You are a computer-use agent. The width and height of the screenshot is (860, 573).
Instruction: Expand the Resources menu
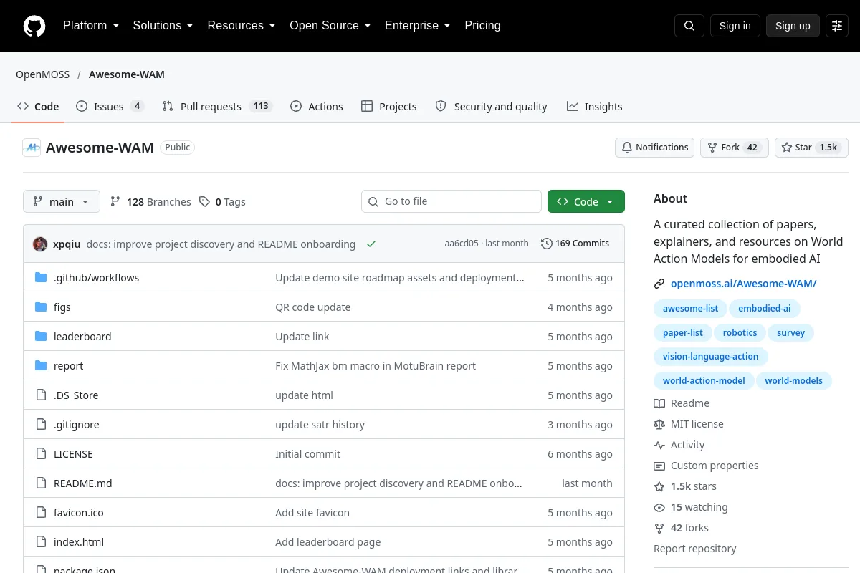(x=242, y=26)
